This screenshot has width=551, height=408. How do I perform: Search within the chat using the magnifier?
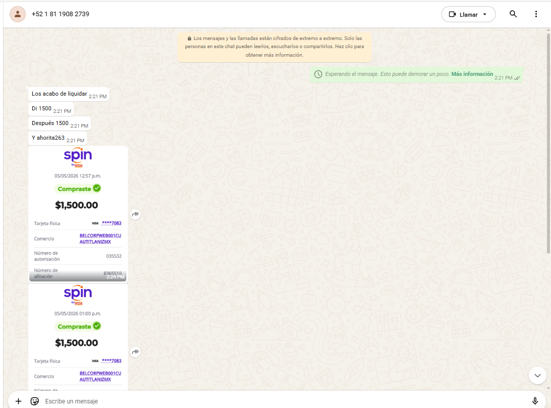pyautogui.click(x=513, y=14)
